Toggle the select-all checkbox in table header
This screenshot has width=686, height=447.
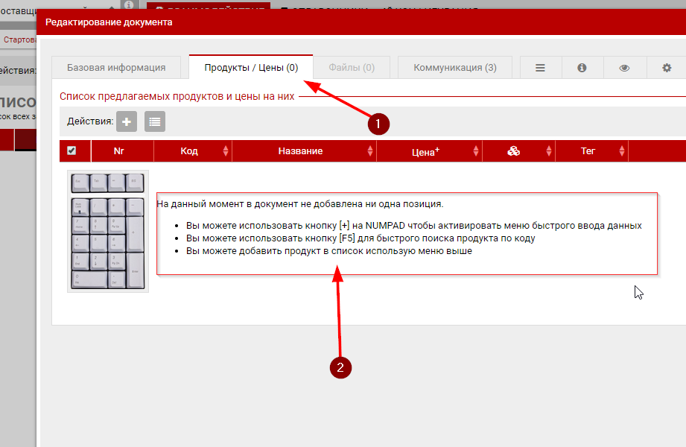[72, 151]
